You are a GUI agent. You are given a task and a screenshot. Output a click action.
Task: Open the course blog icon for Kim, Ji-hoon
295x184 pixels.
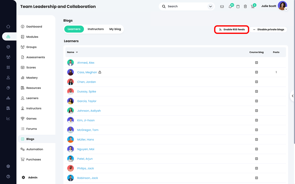tap(256, 120)
